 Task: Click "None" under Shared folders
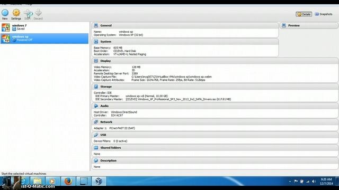(97, 154)
